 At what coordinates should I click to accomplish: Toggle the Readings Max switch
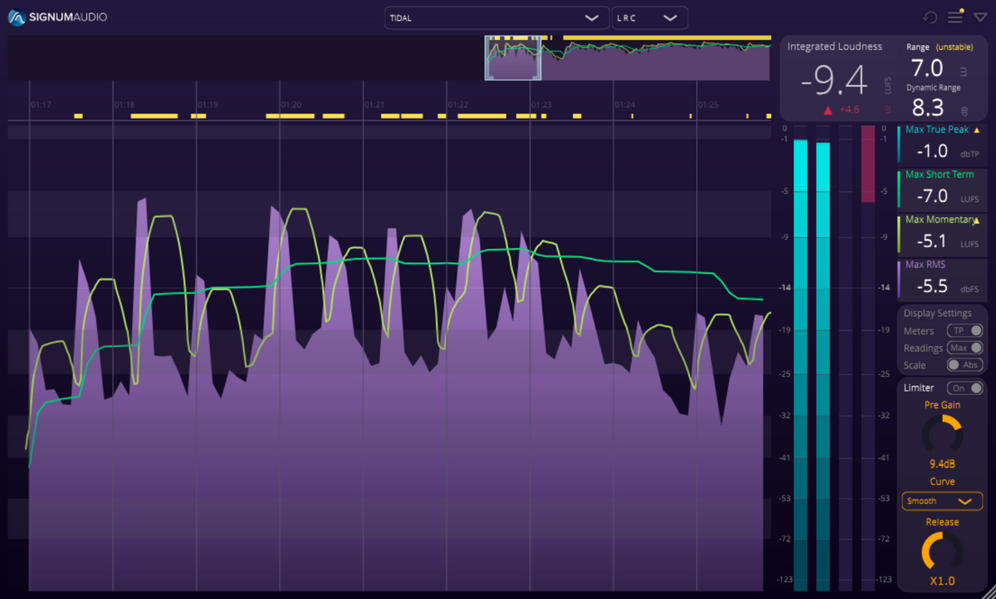pyautogui.click(x=964, y=348)
